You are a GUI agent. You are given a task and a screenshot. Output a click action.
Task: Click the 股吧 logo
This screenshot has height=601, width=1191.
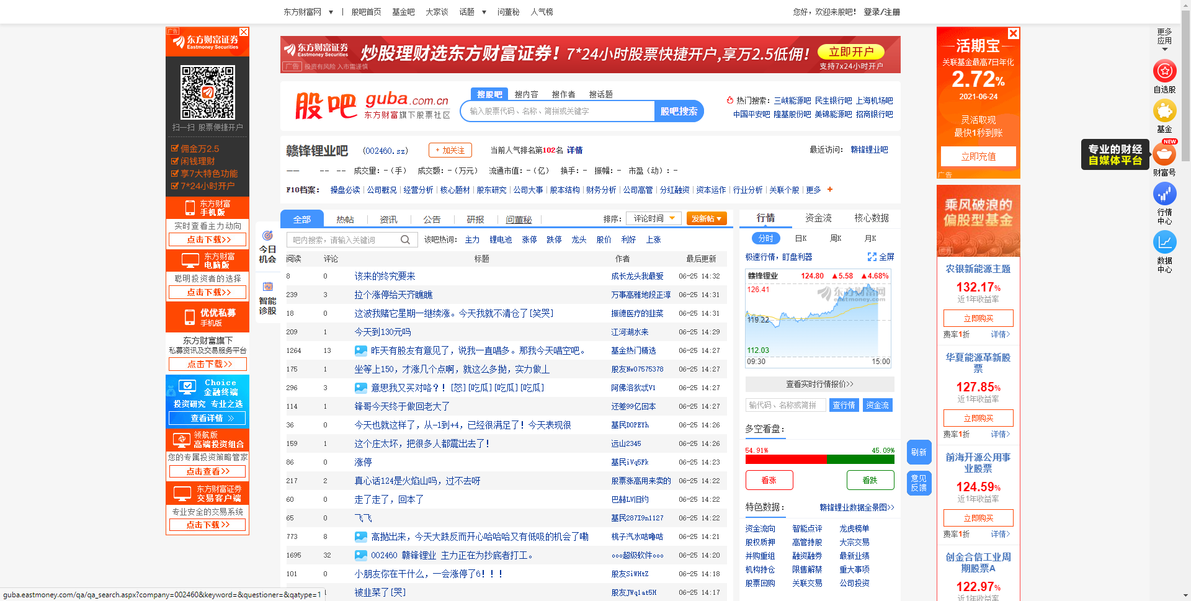click(326, 106)
